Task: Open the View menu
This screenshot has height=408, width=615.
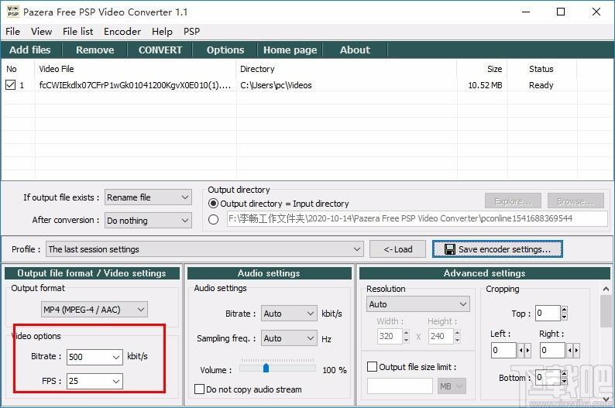Action: tap(41, 32)
